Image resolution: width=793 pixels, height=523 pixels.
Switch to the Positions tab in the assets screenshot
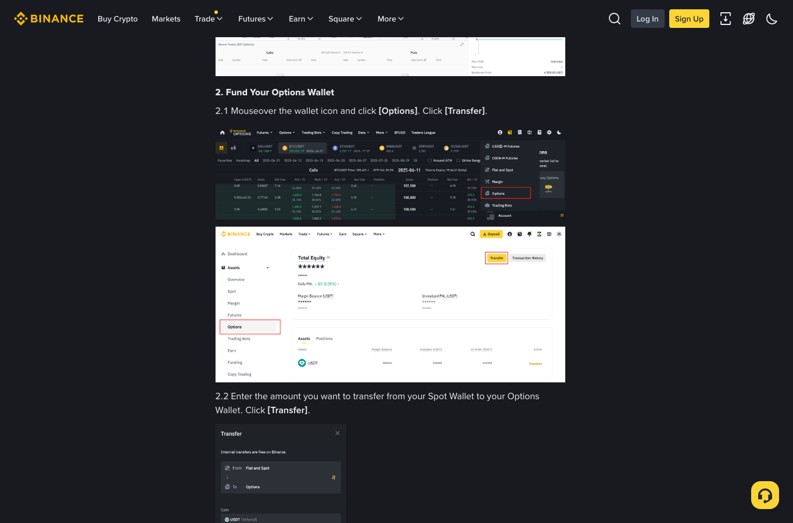click(x=324, y=339)
